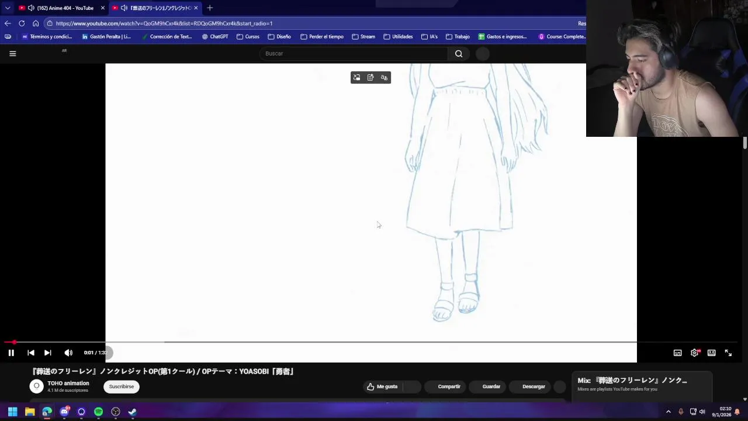The height and width of the screenshot is (421, 748).
Task: Click the address bar URL
Action: click(x=164, y=23)
